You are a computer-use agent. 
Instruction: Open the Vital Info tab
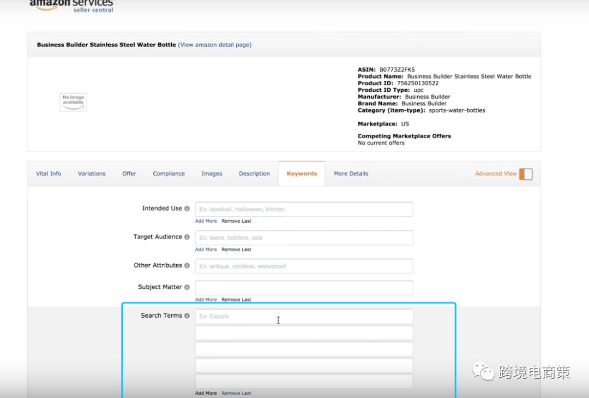(x=49, y=174)
